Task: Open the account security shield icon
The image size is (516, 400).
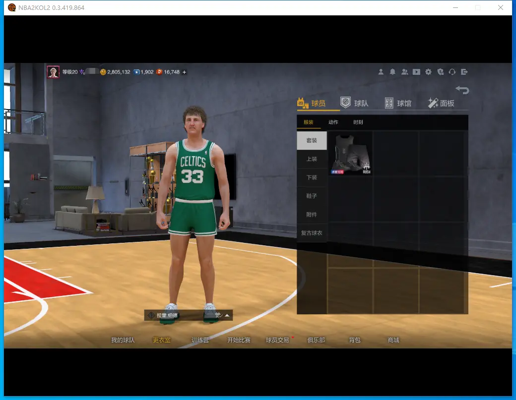Action: coord(440,72)
